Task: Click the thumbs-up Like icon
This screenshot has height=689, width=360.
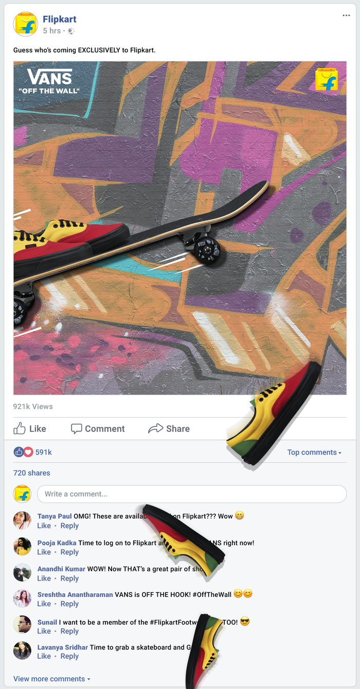Action: pos(20,428)
